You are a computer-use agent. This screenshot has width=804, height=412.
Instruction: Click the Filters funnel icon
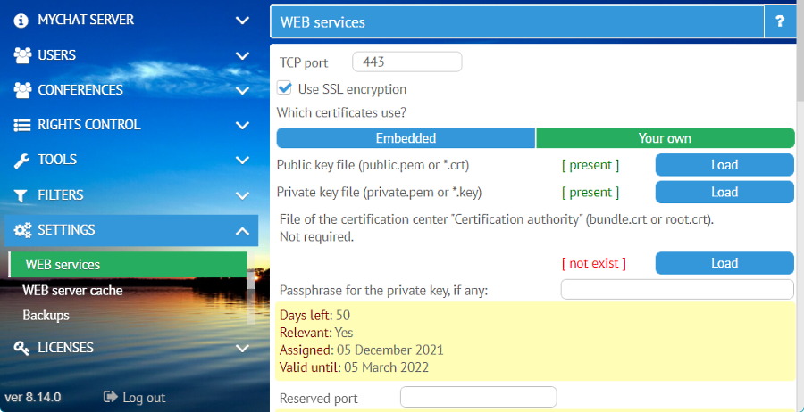coord(22,195)
